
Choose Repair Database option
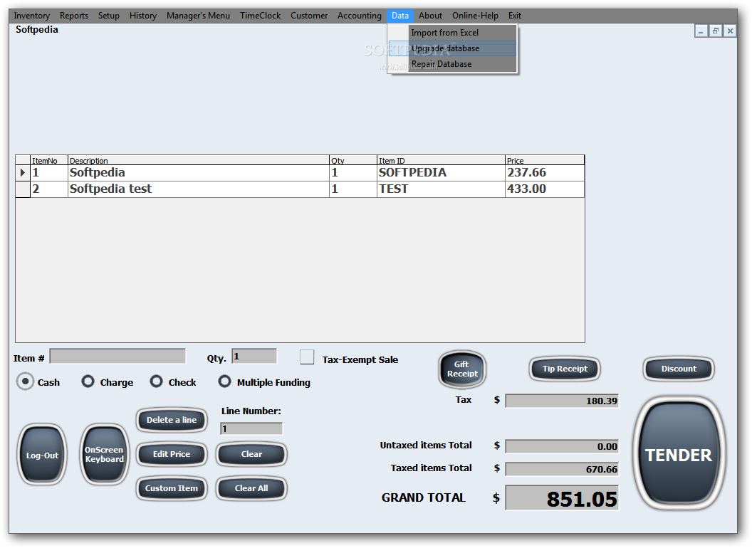pos(452,64)
